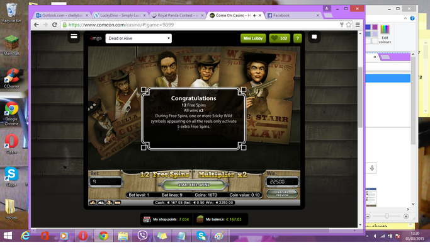Image resolution: width=430 pixels, height=252 pixels.
Task: Click the Chrome page vertical scrollbar
Action: [360, 96]
